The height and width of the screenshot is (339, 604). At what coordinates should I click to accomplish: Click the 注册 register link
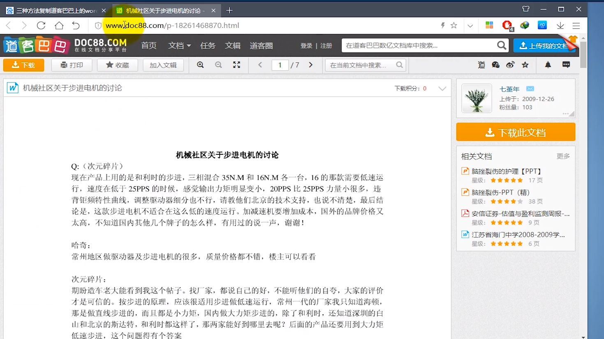(326, 46)
